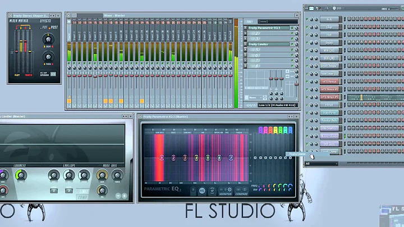The width and height of the screenshot is (404, 227).
Task: Click the blue band 7 type marker in EQ
Action: click(291, 130)
